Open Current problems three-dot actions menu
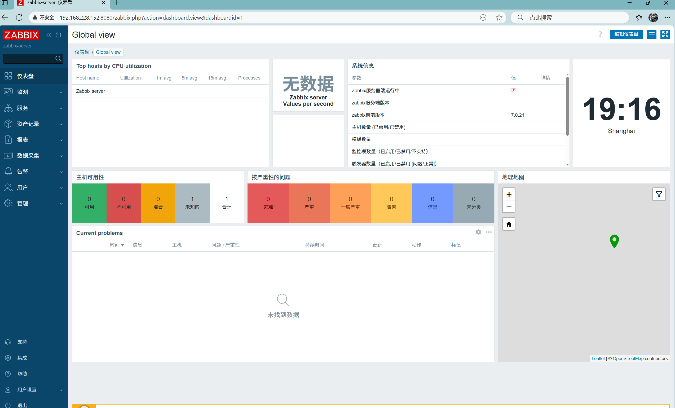The width and height of the screenshot is (675, 408). coord(488,232)
